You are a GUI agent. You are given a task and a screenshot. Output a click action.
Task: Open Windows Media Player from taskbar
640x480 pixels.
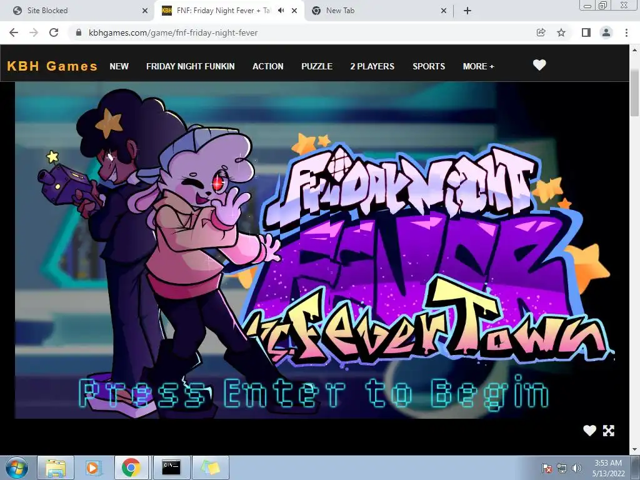pyautogui.click(x=92, y=467)
